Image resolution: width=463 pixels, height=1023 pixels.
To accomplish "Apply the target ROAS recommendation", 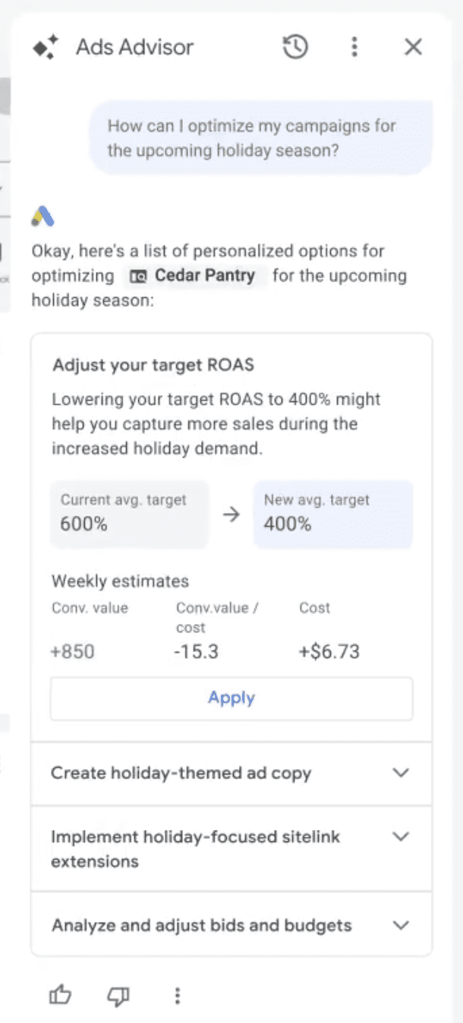I will [231, 698].
